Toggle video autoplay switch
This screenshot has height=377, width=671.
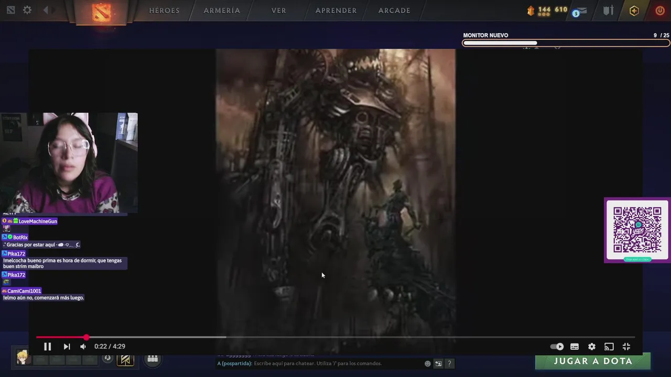coord(557,346)
